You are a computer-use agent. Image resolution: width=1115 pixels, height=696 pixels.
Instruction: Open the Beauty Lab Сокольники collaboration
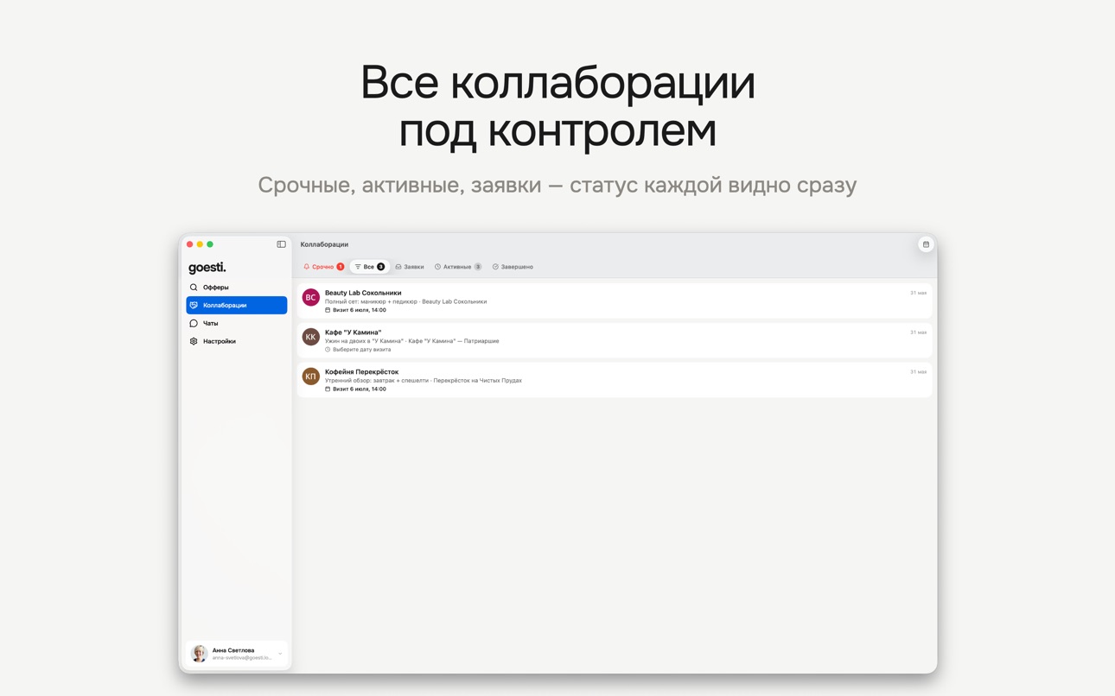[x=615, y=301]
